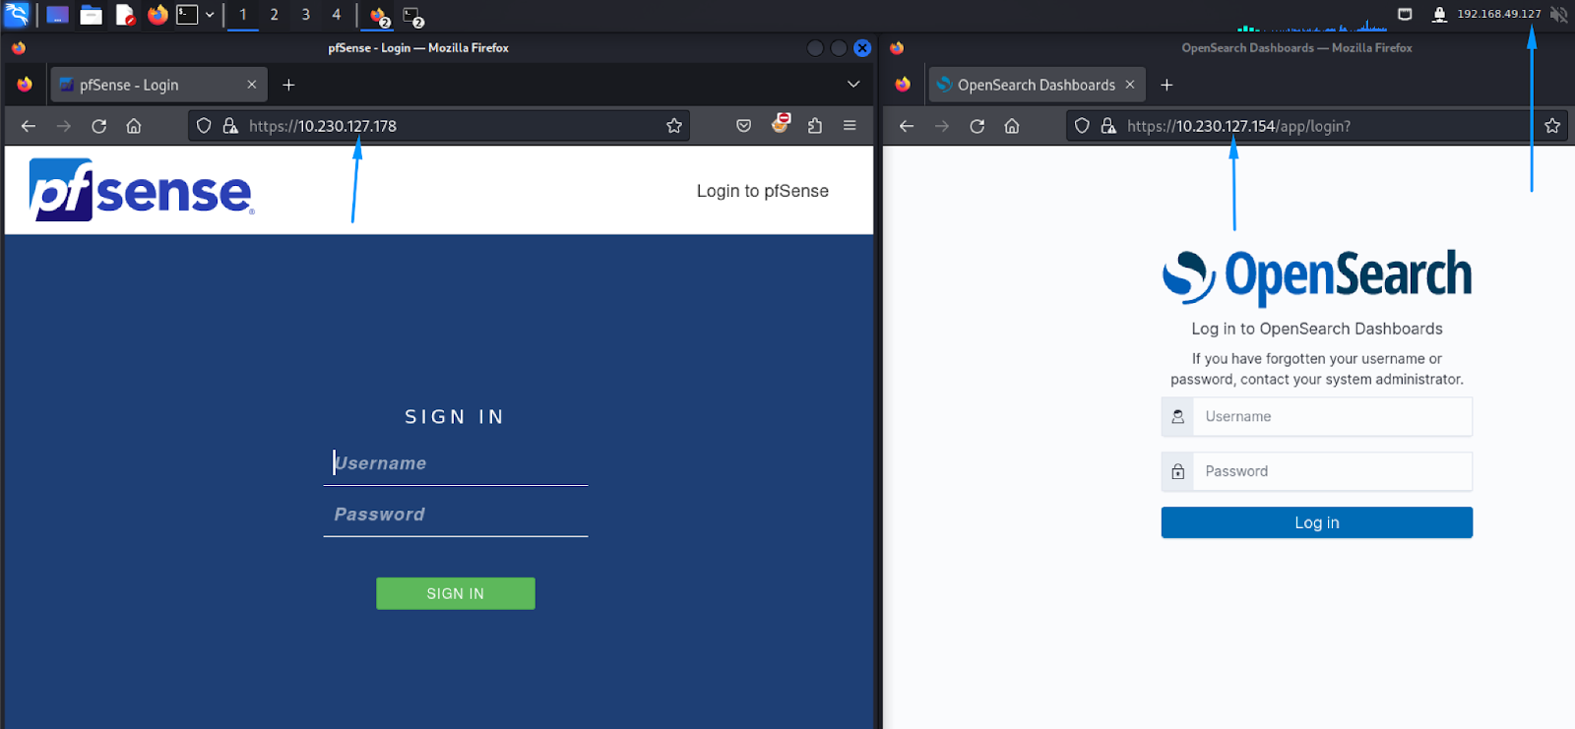
Task: Go to home in pfSense window
Action: (x=134, y=126)
